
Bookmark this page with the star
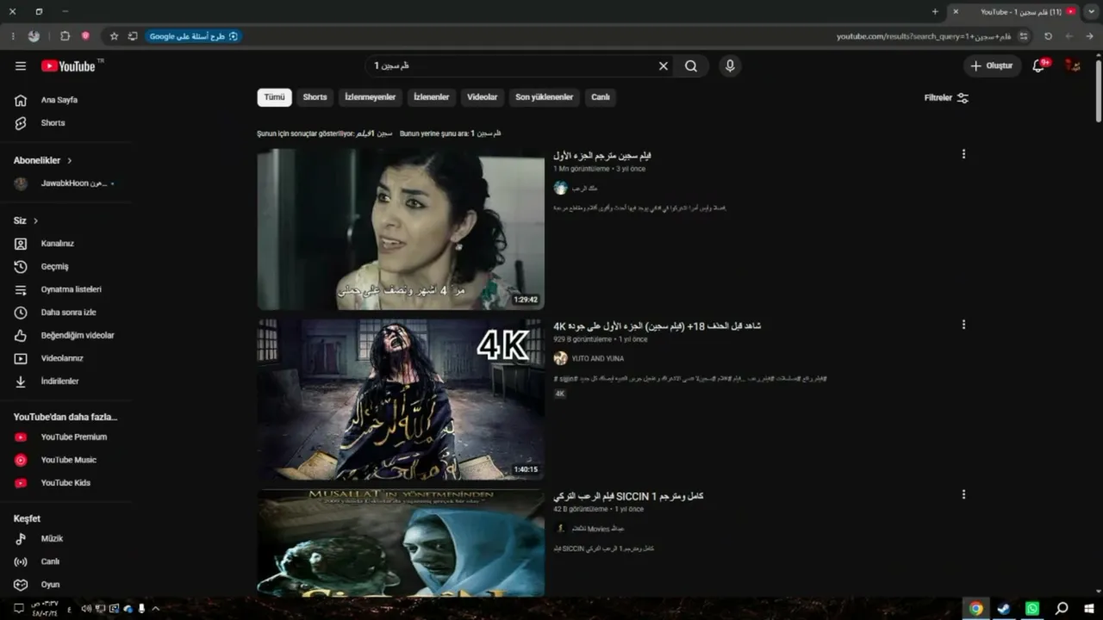click(x=114, y=36)
